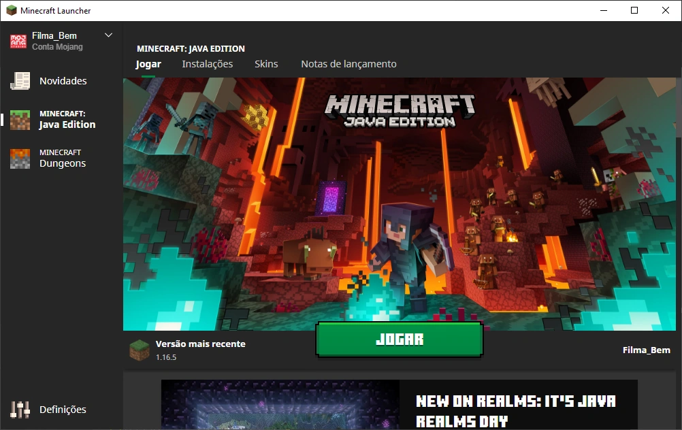682x430 pixels.
Task: Click the Java Edition grass block icon
Action: click(20, 120)
